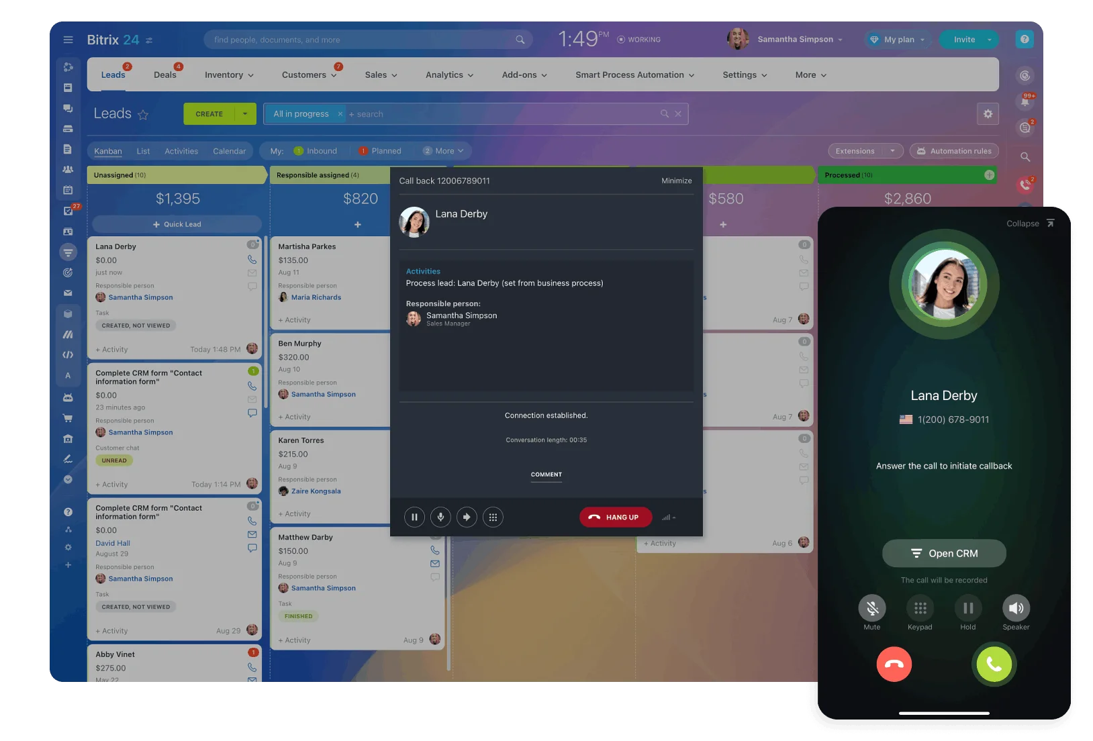Click the right sidebar search icon

coord(1025,157)
